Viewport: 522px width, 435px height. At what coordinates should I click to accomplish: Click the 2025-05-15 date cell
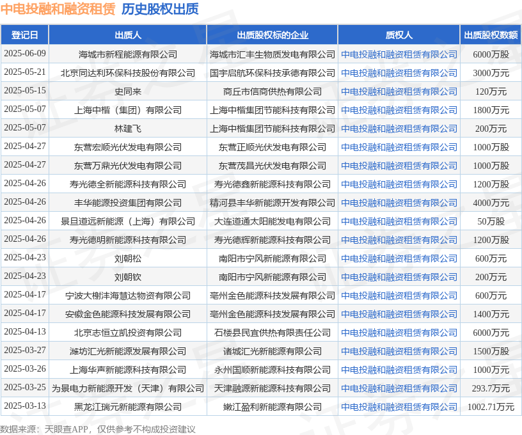(25, 91)
